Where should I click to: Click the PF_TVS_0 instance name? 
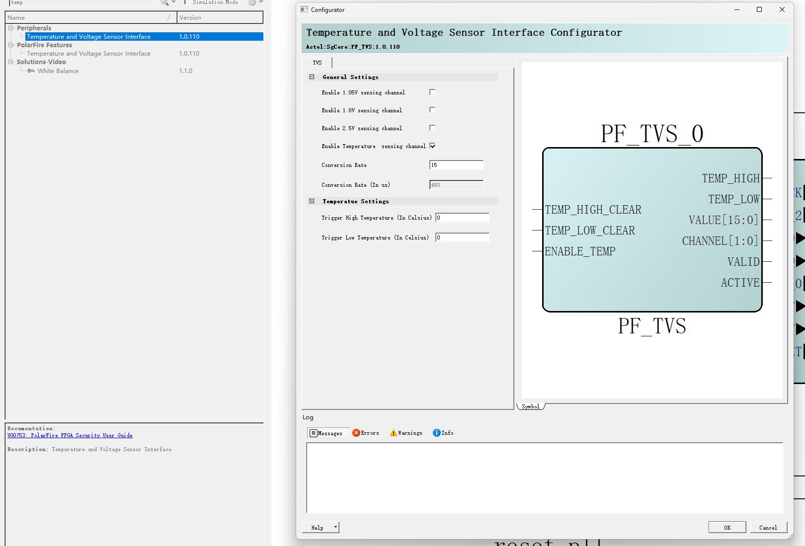click(x=652, y=134)
